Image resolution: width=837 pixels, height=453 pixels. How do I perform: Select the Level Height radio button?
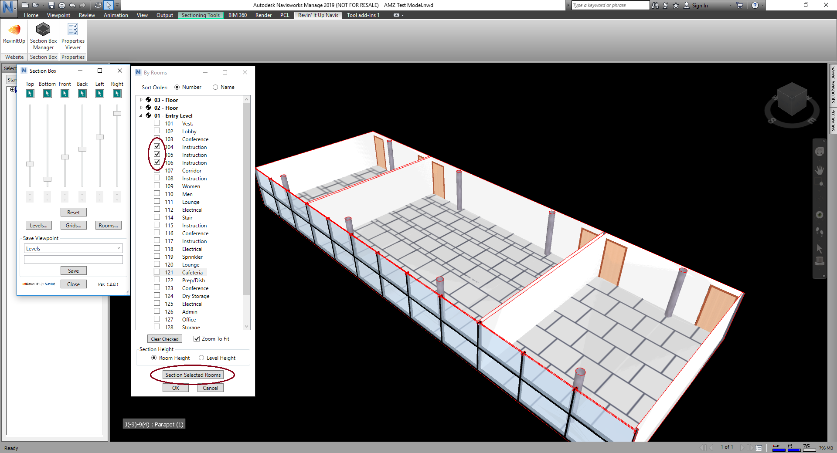pyautogui.click(x=201, y=358)
